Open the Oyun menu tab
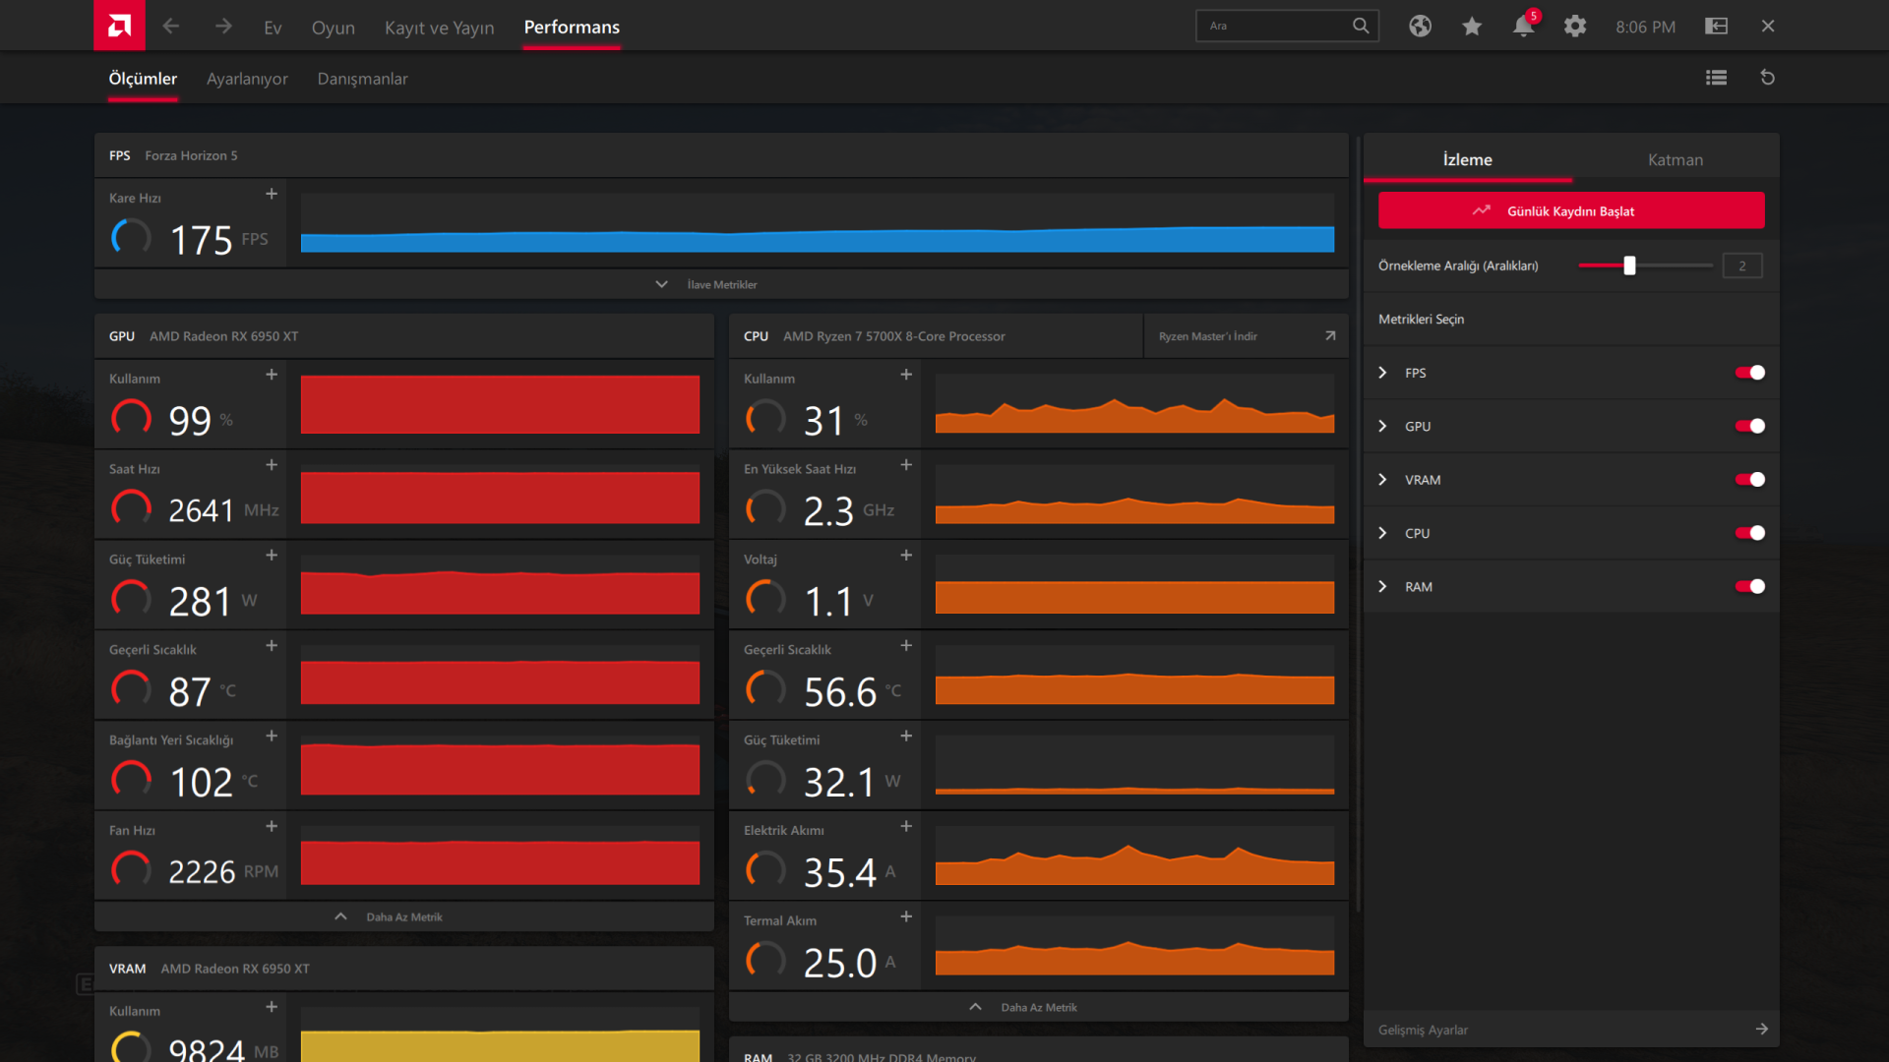Image resolution: width=1889 pixels, height=1062 pixels. (x=333, y=28)
